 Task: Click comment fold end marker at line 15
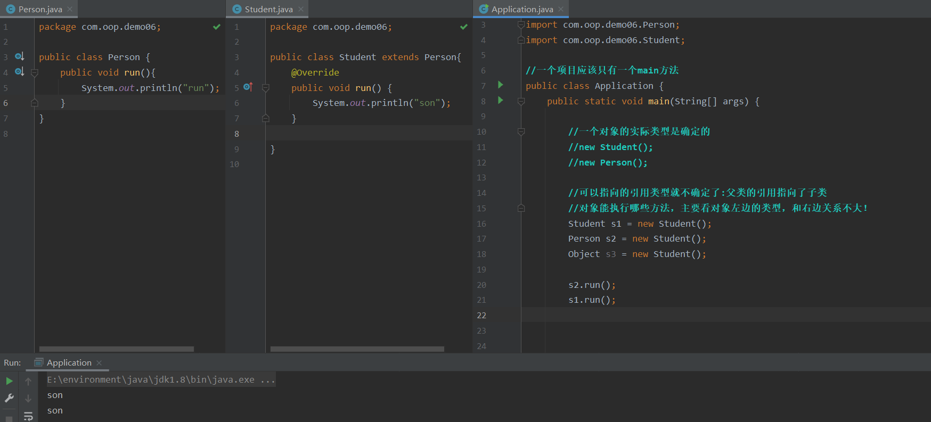tap(521, 208)
